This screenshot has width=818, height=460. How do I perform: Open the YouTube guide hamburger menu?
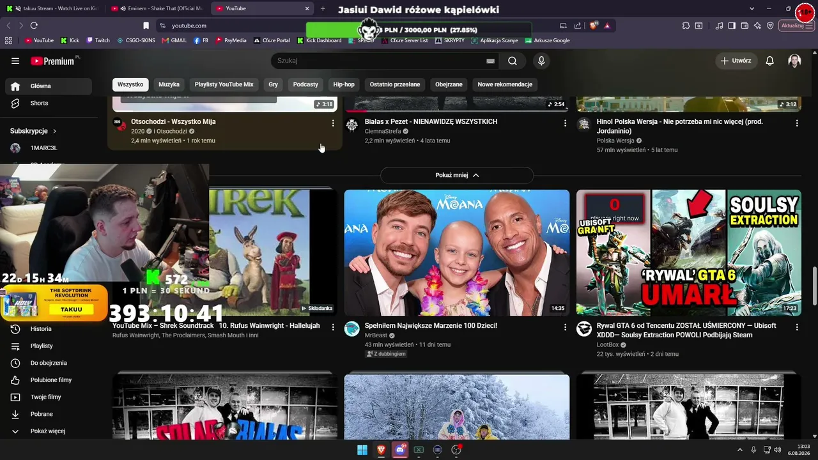coord(15,61)
